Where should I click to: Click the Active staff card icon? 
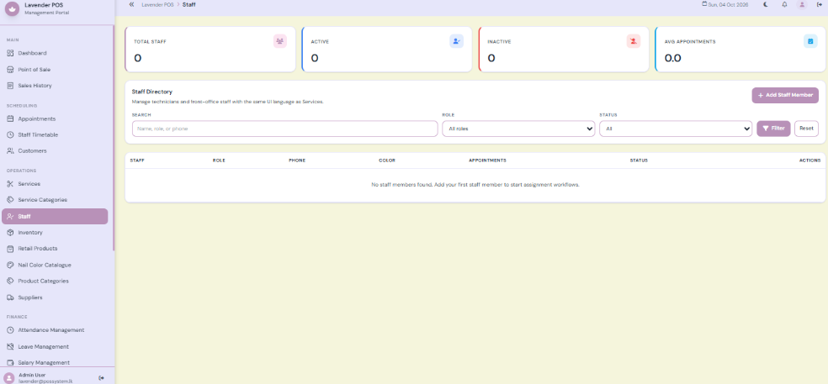(456, 41)
